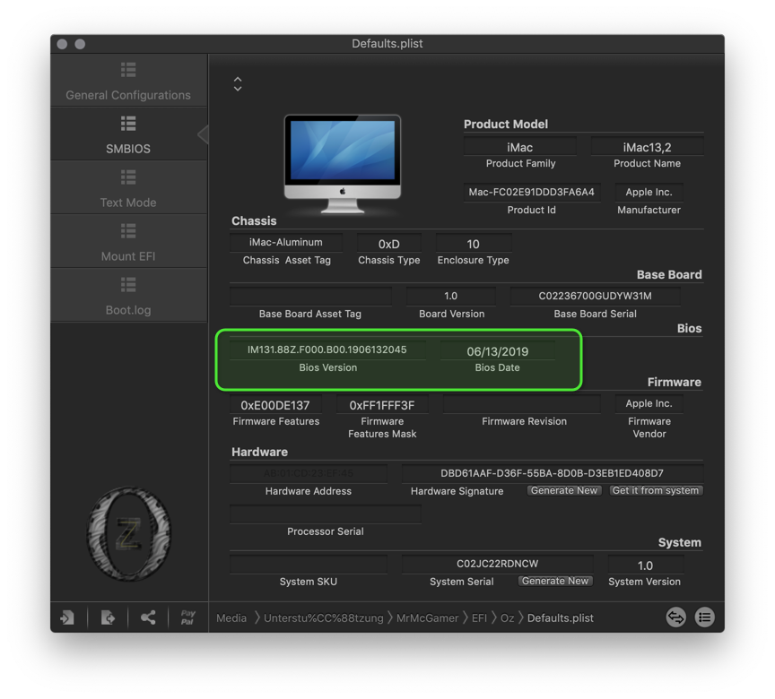This screenshot has width=775, height=699.
Task: Edit the Product Family field
Action: pyautogui.click(x=520, y=147)
